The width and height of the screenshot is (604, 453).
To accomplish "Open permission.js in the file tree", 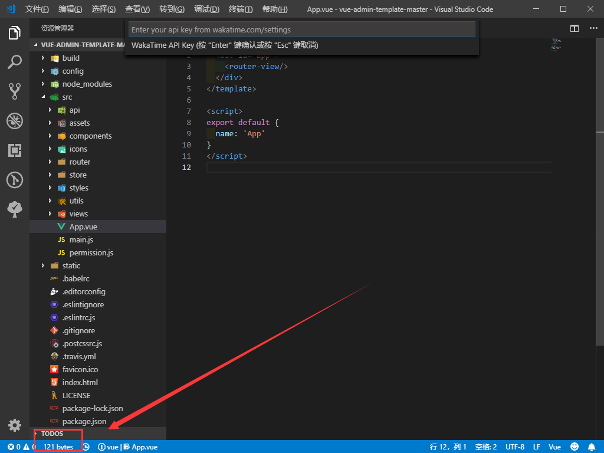I will [x=98, y=252].
